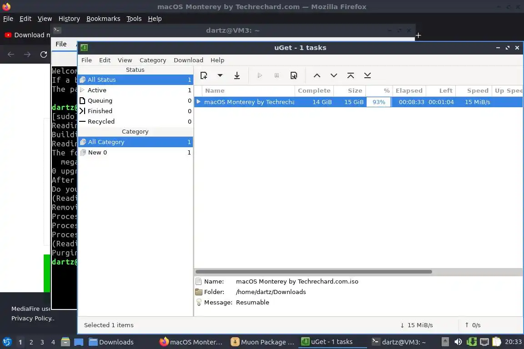Sort by the Name column header
Viewport: 524px width, 349px height.
pyautogui.click(x=248, y=90)
